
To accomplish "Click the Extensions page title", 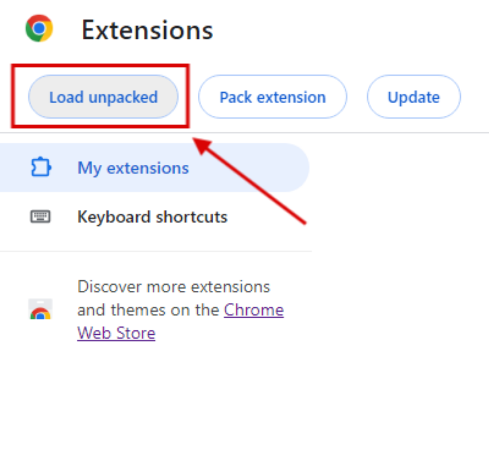I will [147, 30].
